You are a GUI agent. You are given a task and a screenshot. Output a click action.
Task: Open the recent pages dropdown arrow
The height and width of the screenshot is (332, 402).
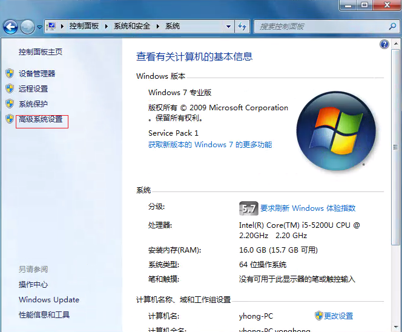(39, 27)
